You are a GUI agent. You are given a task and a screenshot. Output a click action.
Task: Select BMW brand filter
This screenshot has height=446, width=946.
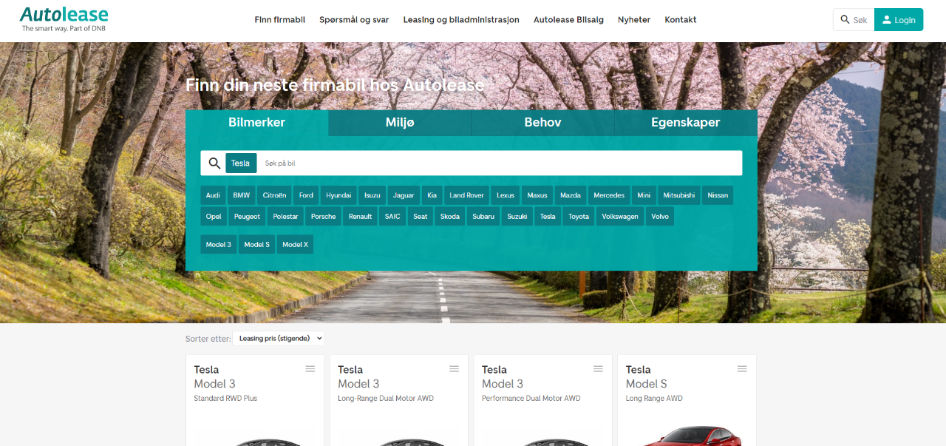pos(242,195)
